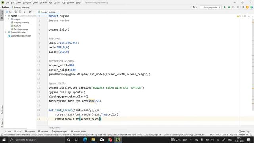
Task: Click the editor vertical scrollbar
Action: [x=253, y=65]
